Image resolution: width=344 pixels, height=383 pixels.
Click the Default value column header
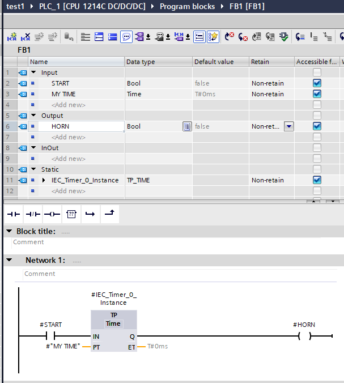(221, 62)
